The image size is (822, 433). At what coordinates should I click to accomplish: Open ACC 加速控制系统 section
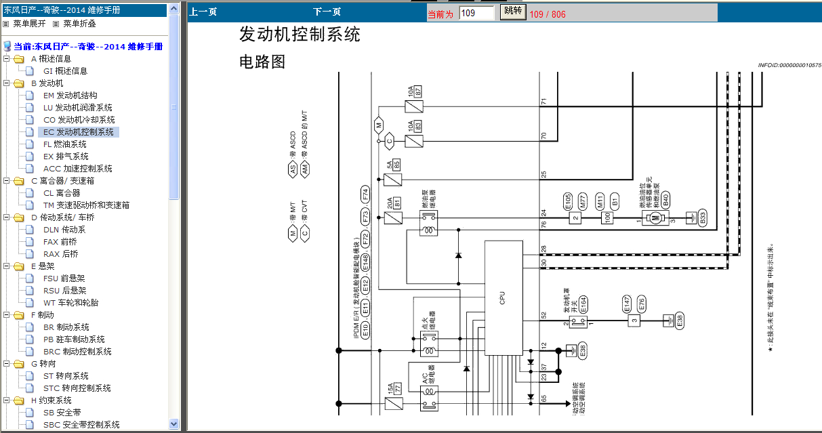77,169
